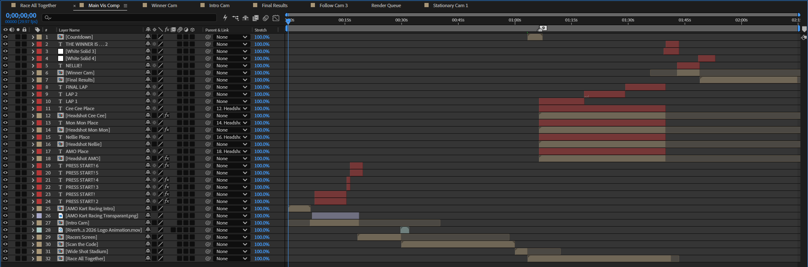Screen dimensions: 808x267
Task: Toggle visibility of FINAL LAP layer
Action: click(5, 87)
